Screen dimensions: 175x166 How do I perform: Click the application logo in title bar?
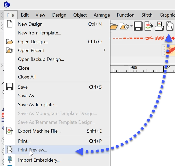pos(7,4)
